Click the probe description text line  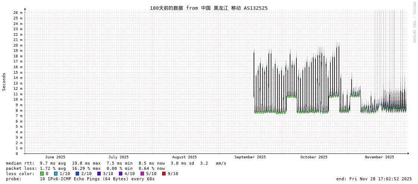click(x=80, y=179)
